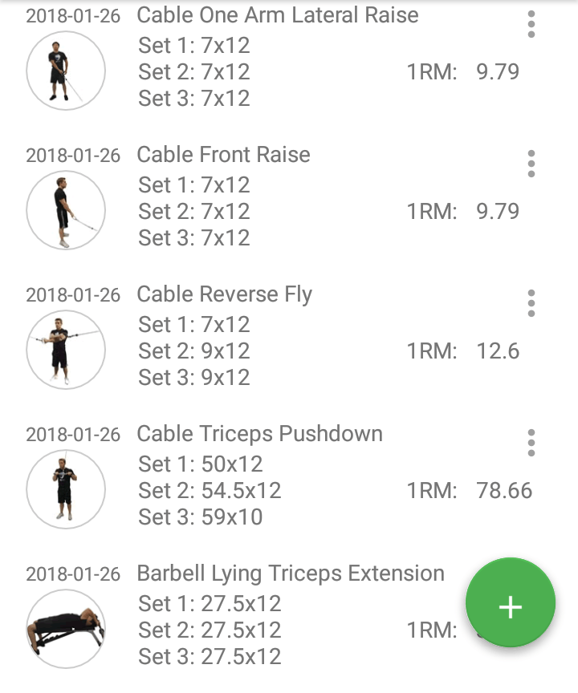Tap the Barbell Lying Triceps Extension thumbnail
Viewport: 578px width, 693px height.
66,629
